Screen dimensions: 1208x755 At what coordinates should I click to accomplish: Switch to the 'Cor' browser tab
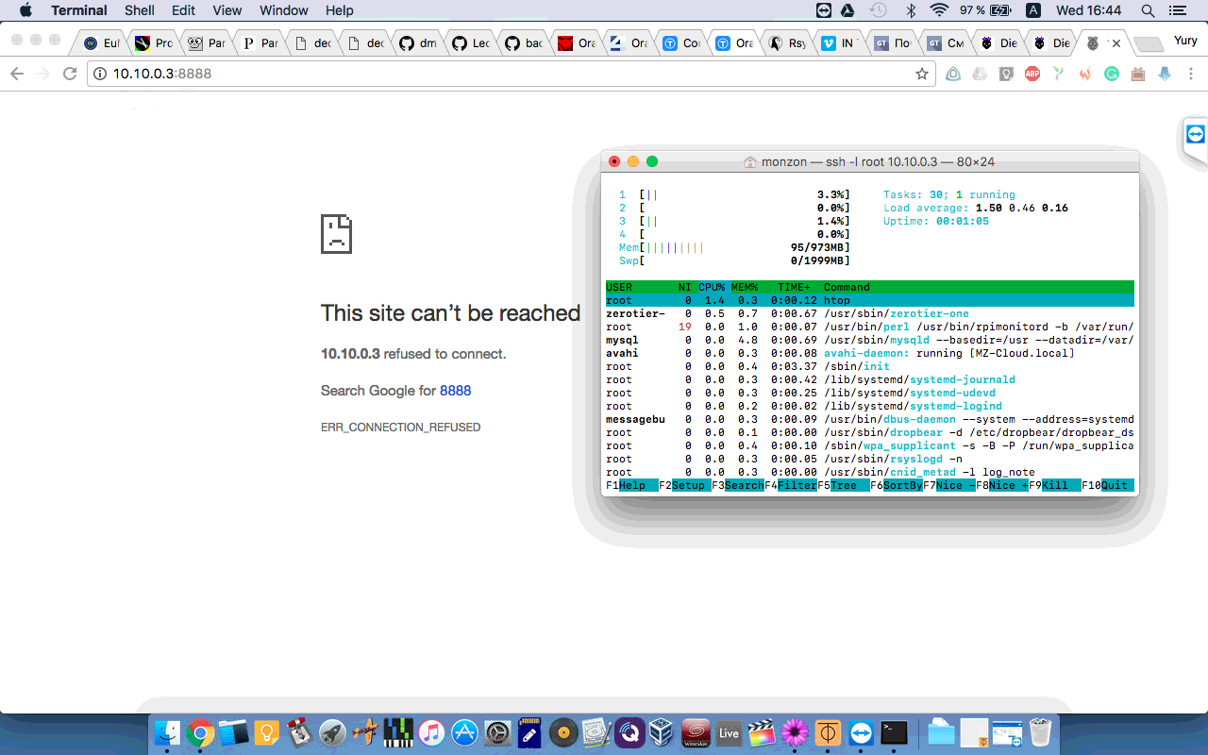tap(680, 43)
